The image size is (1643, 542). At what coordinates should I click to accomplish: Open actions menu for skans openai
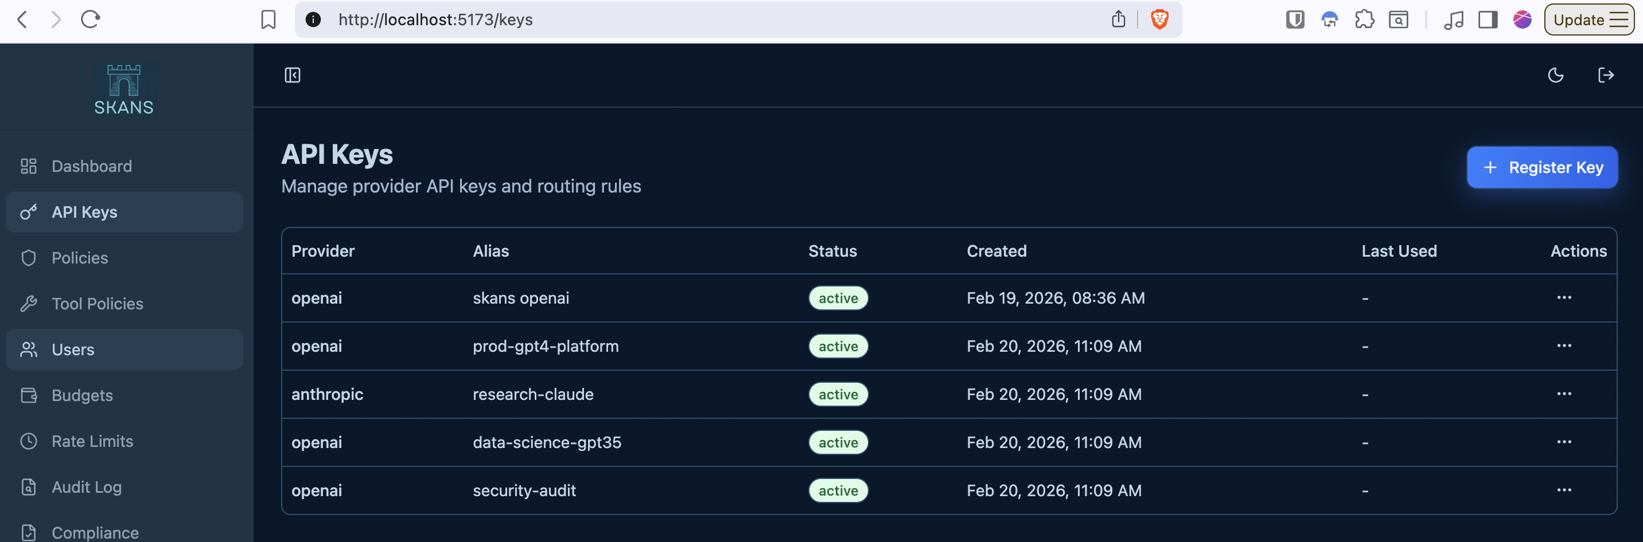click(x=1564, y=297)
